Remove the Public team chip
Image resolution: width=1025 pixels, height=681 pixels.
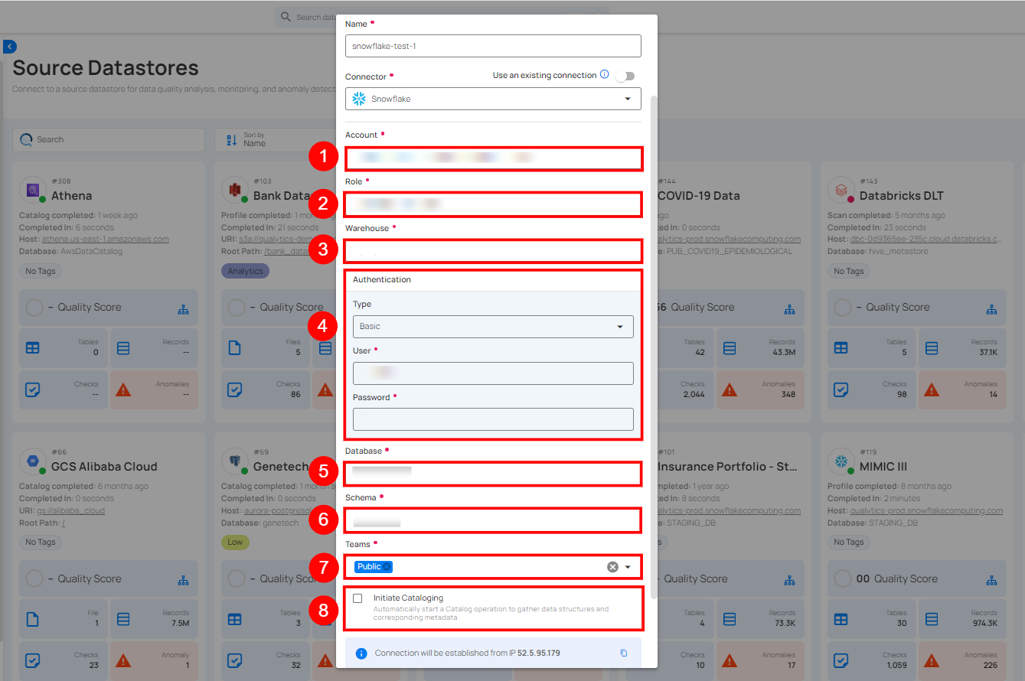click(x=387, y=567)
